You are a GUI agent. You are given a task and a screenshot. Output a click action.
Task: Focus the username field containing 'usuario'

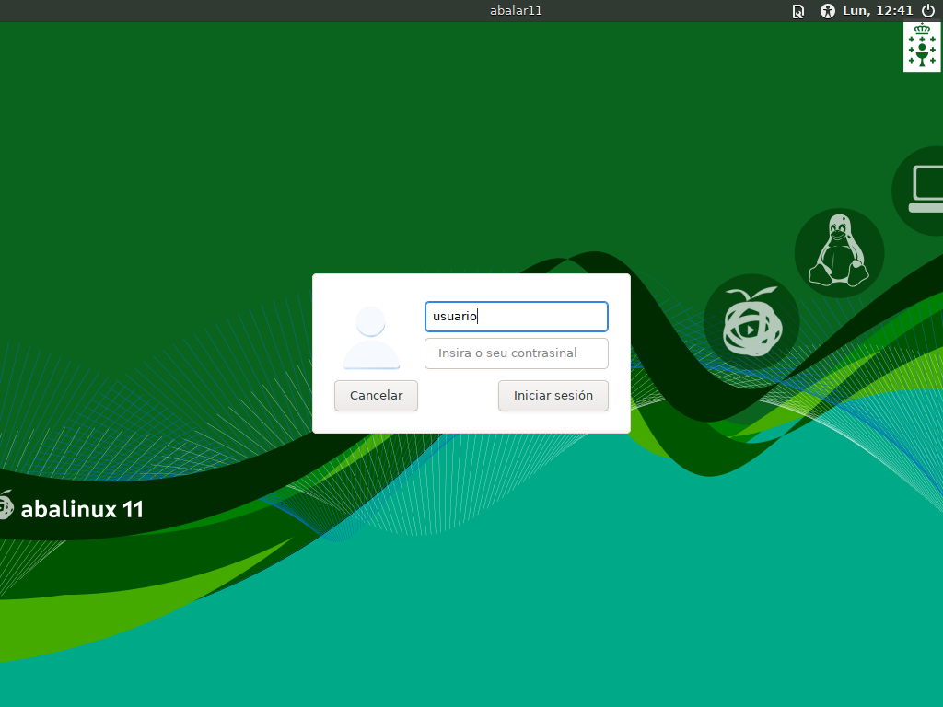pos(516,317)
